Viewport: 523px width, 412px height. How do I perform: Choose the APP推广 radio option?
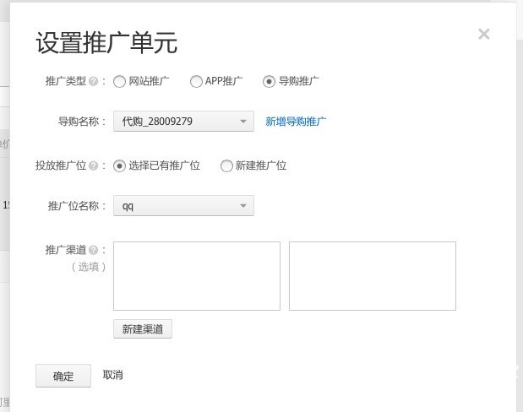coord(196,82)
